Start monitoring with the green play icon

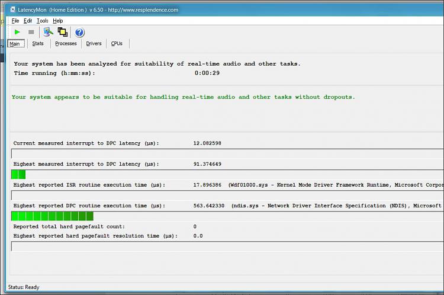[x=17, y=32]
